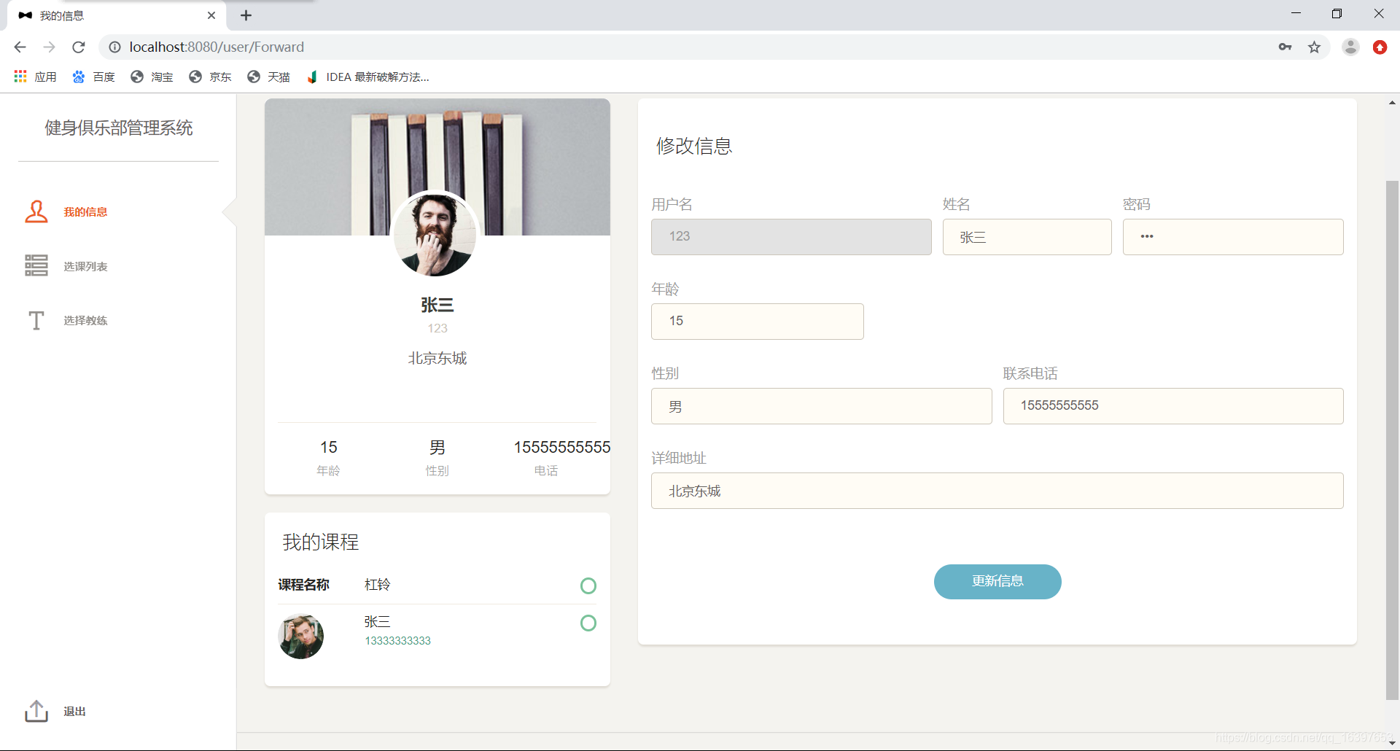Open the 应用 apps grid bookmark
This screenshot has width=1400, height=751.
[x=35, y=77]
